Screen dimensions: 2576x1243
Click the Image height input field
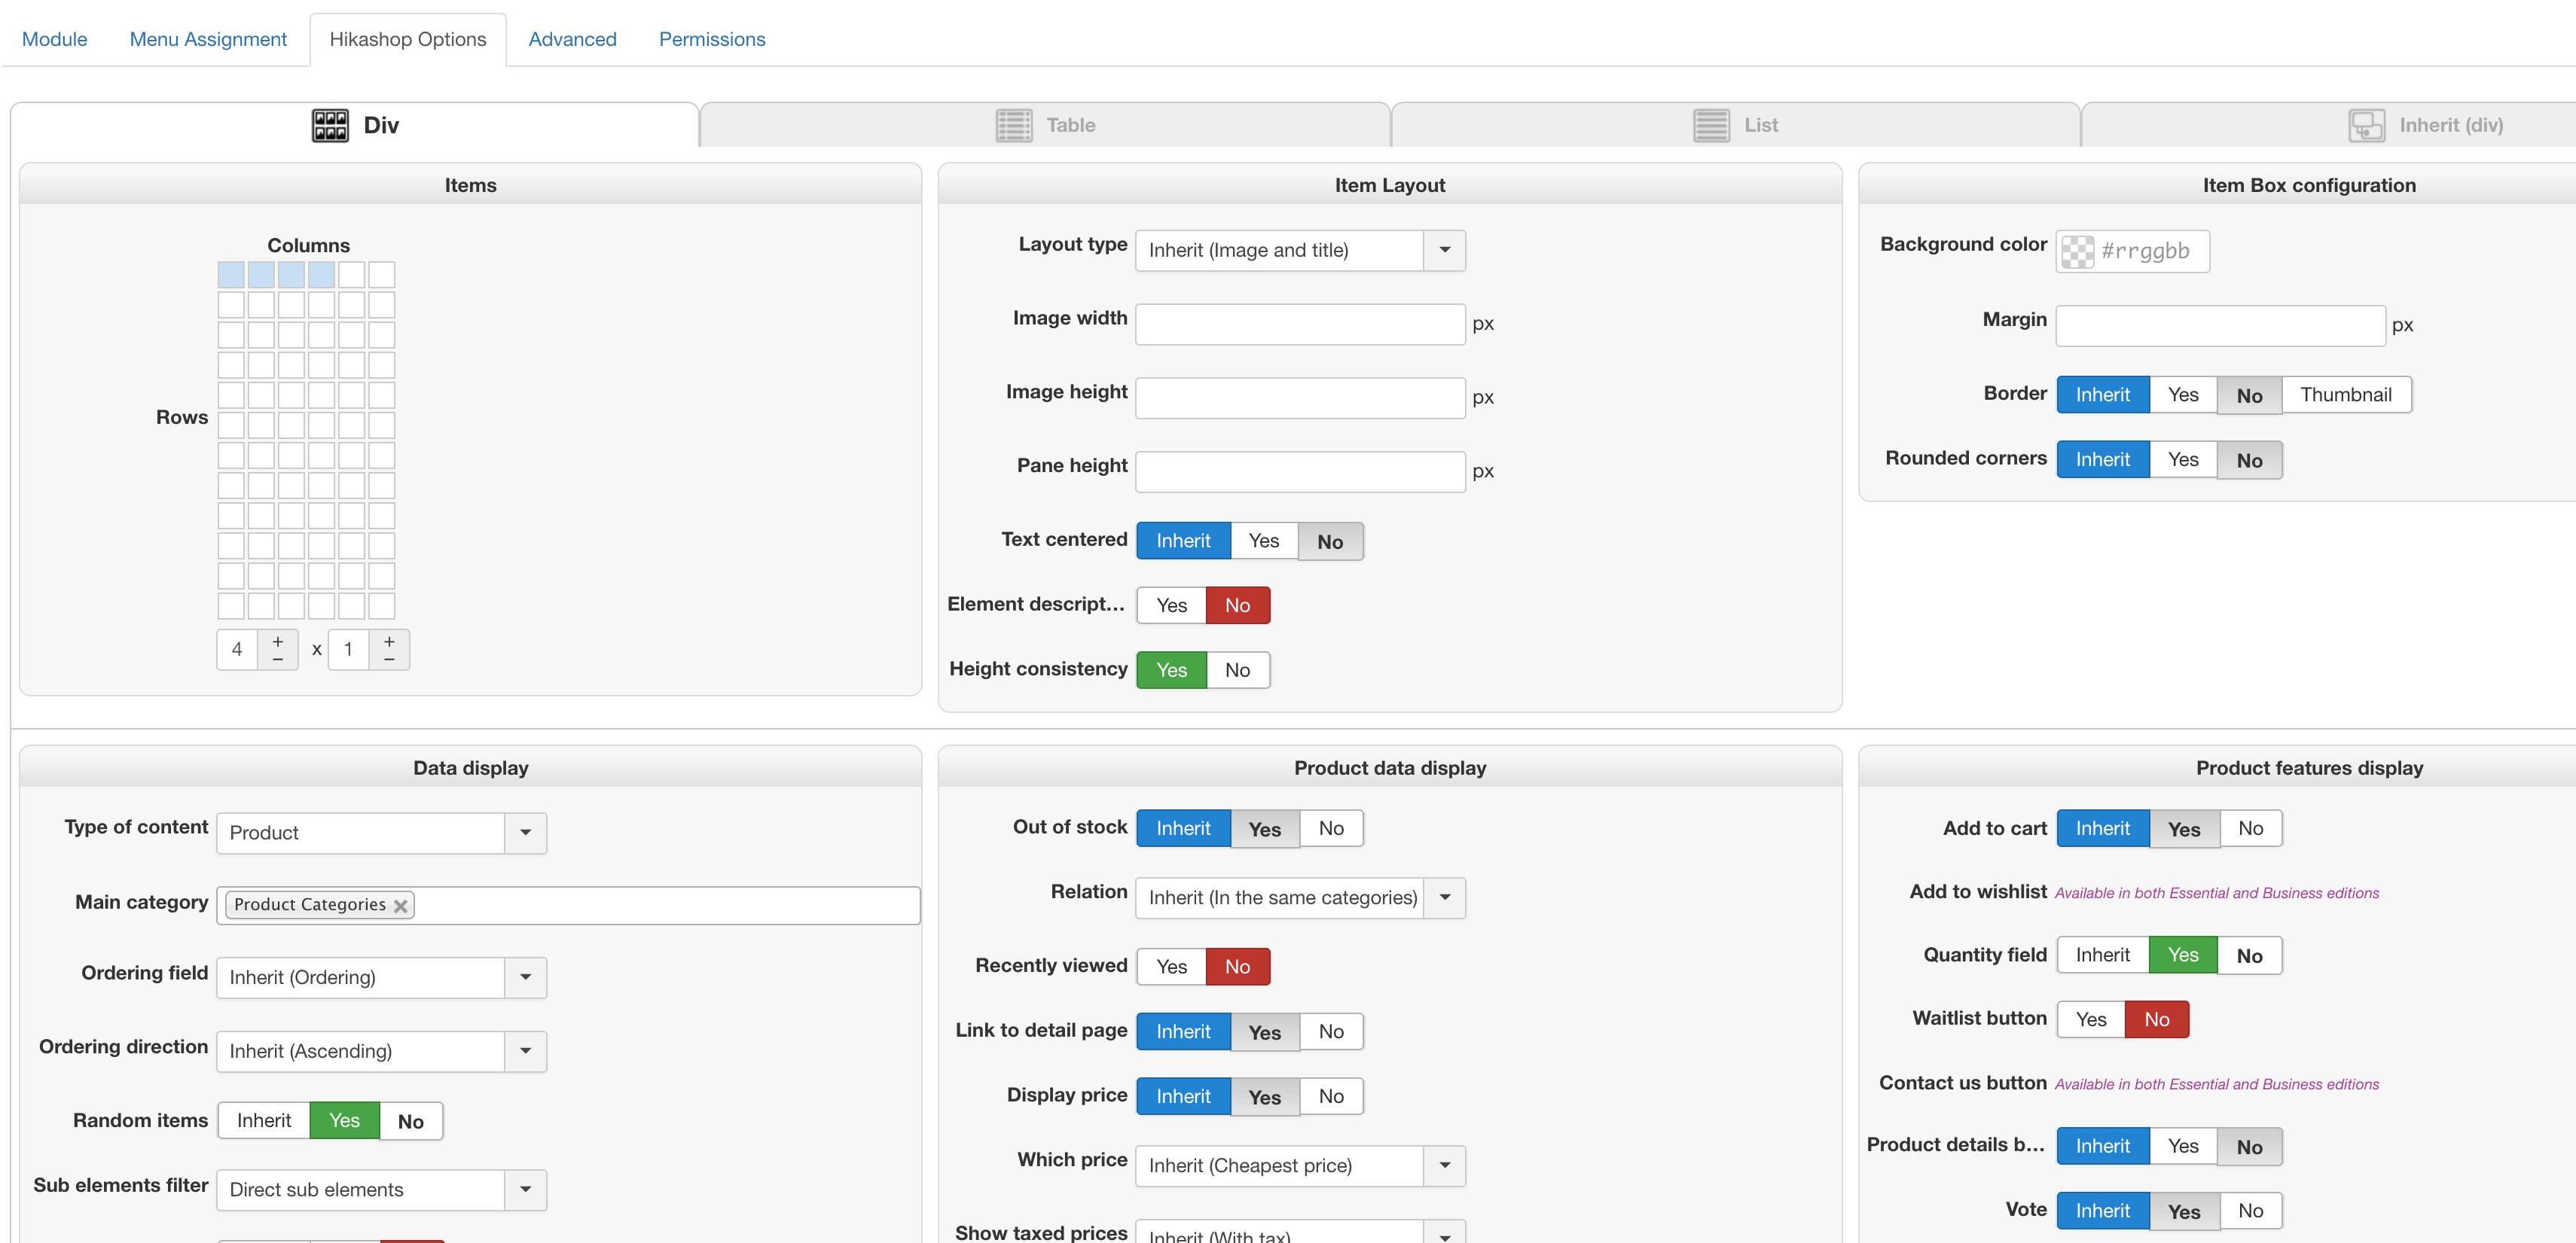coord(1300,398)
